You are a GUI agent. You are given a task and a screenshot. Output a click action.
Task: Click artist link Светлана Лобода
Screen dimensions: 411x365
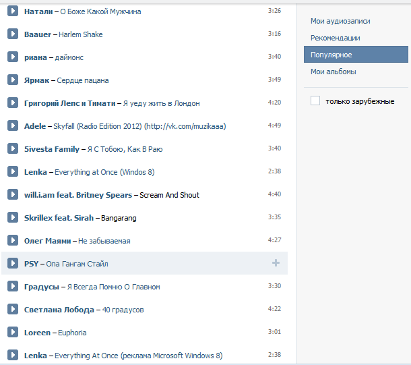click(59, 310)
